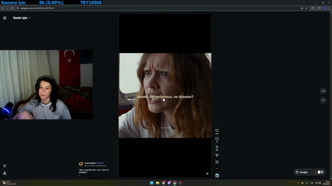
Task: Open the Chrome three-dot menu
Action: click(329, 8)
